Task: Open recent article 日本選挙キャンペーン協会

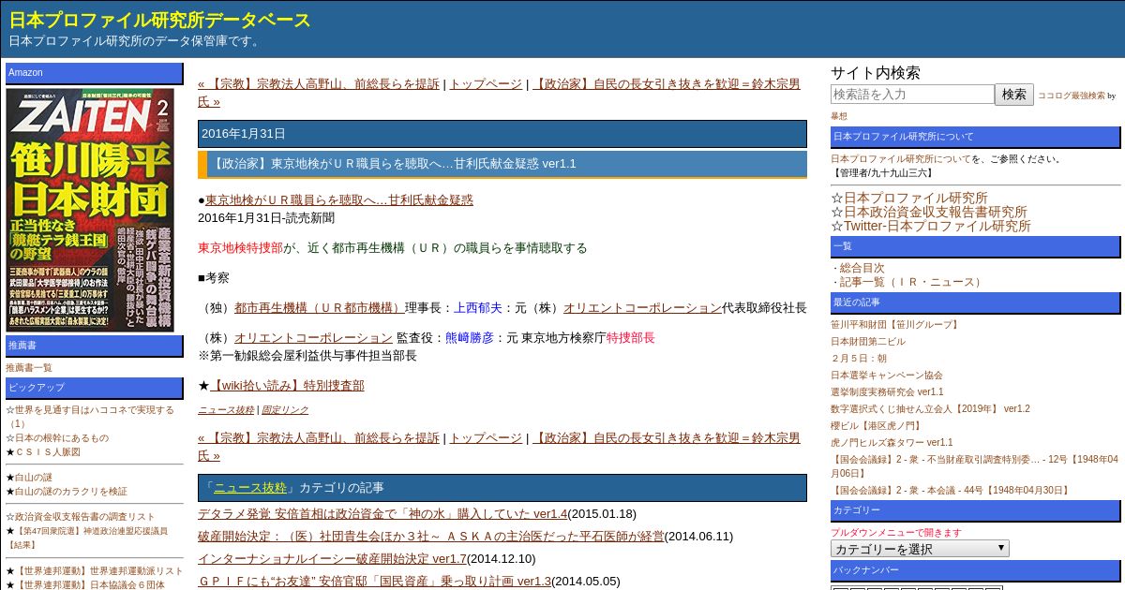Action: pos(887,376)
